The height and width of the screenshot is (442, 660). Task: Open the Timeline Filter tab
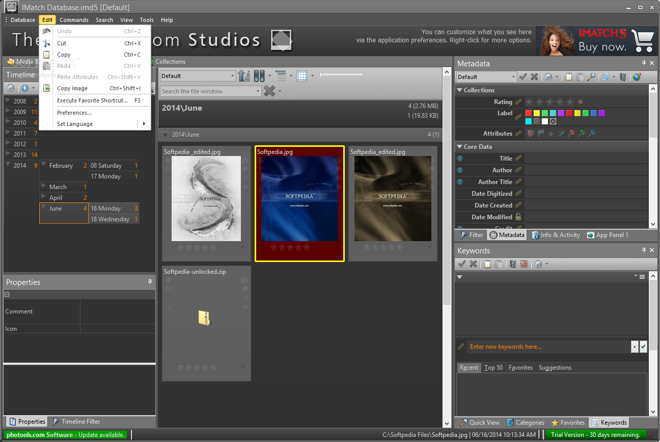point(76,422)
